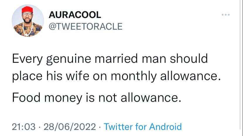This screenshot has height=136, width=243.
Task: Click the 21:03 timestamp
Action: 24,127
